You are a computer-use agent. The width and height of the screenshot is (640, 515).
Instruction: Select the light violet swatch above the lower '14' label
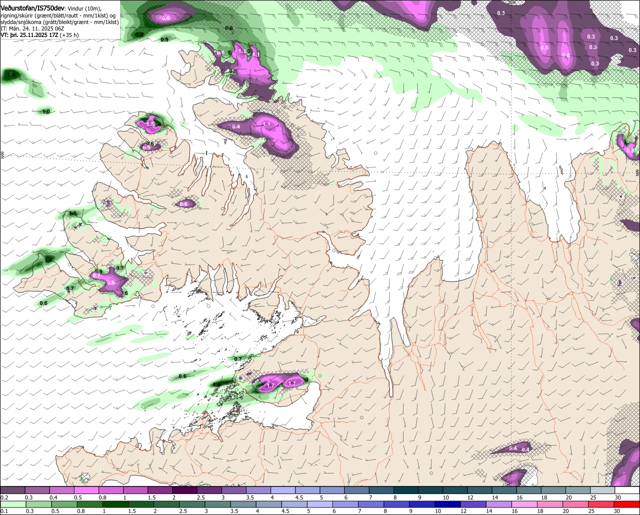point(499,504)
